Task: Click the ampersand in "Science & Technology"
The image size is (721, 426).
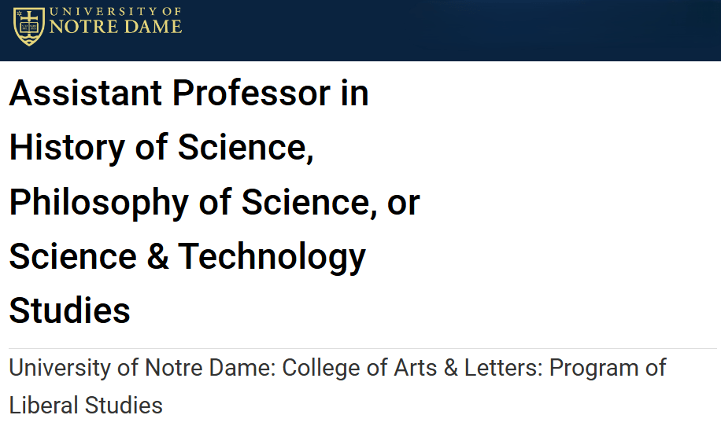Action: click(157, 256)
